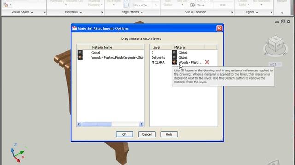This screenshot has width=295, height=165.
Task: Click Global material text for layer 0
Action: [183, 53]
